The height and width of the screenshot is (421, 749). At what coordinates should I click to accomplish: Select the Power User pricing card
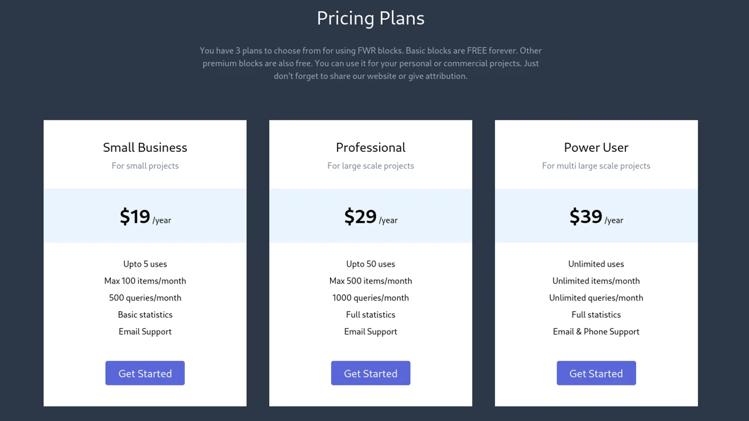(x=596, y=262)
